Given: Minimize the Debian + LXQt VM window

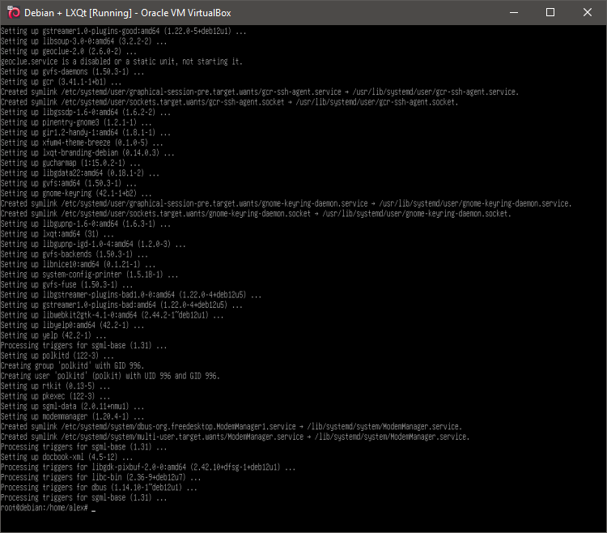Looking at the screenshot, I should click(x=514, y=12).
